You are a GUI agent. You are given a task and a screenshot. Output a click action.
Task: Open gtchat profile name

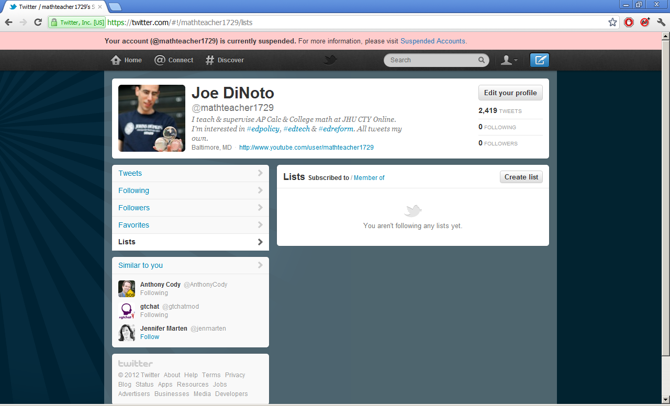tap(150, 307)
